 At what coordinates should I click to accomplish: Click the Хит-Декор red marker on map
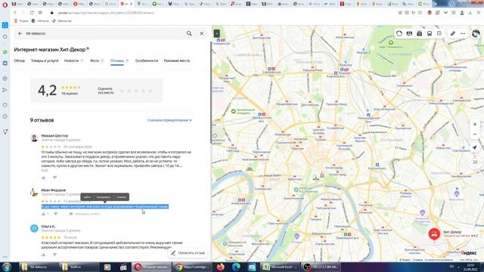pos(434,234)
